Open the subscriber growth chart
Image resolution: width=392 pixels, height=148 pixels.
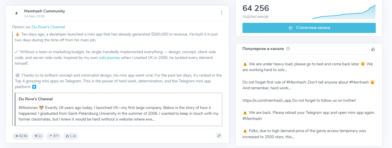coord(344,12)
